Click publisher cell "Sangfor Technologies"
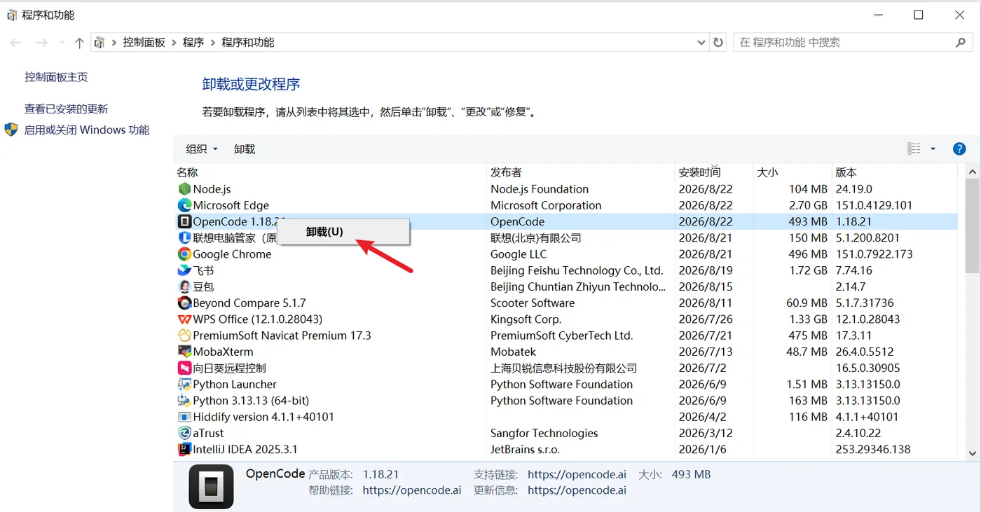This screenshot has height=512, width=981. [x=544, y=433]
